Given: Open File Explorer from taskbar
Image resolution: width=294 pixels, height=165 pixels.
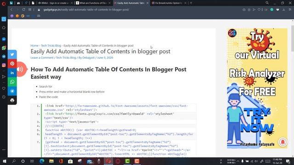Looking at the screenshot, I should (51, 161).
